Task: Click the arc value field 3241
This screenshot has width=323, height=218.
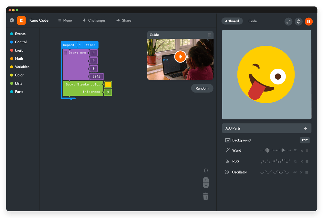Action: tap(96, 76)
